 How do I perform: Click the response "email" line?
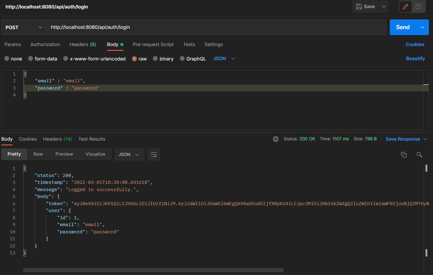coord(81,225)
